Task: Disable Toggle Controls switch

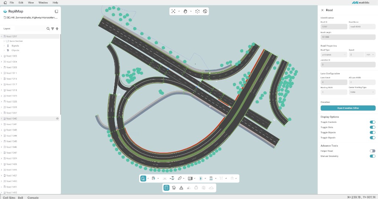Action: click(372, 122)
